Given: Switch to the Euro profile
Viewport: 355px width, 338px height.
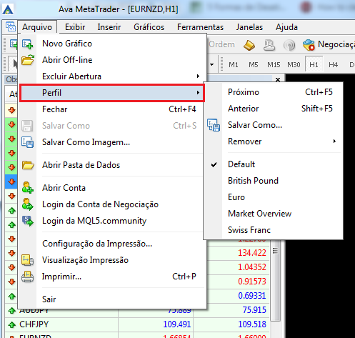Looking at the screenshot, I should tap(273, 197).
